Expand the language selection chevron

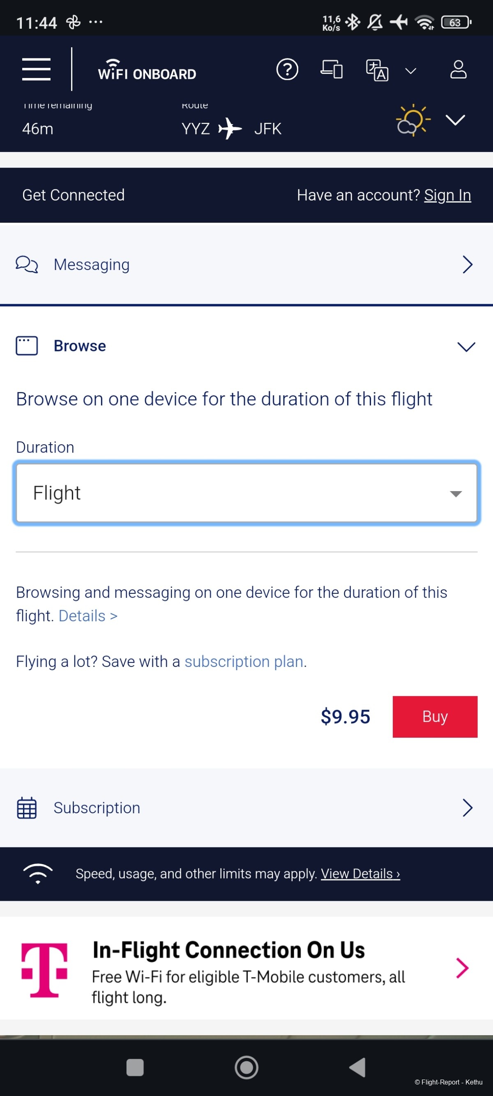[410, 71]
